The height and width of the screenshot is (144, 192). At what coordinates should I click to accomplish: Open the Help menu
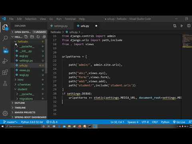point(82,19)
